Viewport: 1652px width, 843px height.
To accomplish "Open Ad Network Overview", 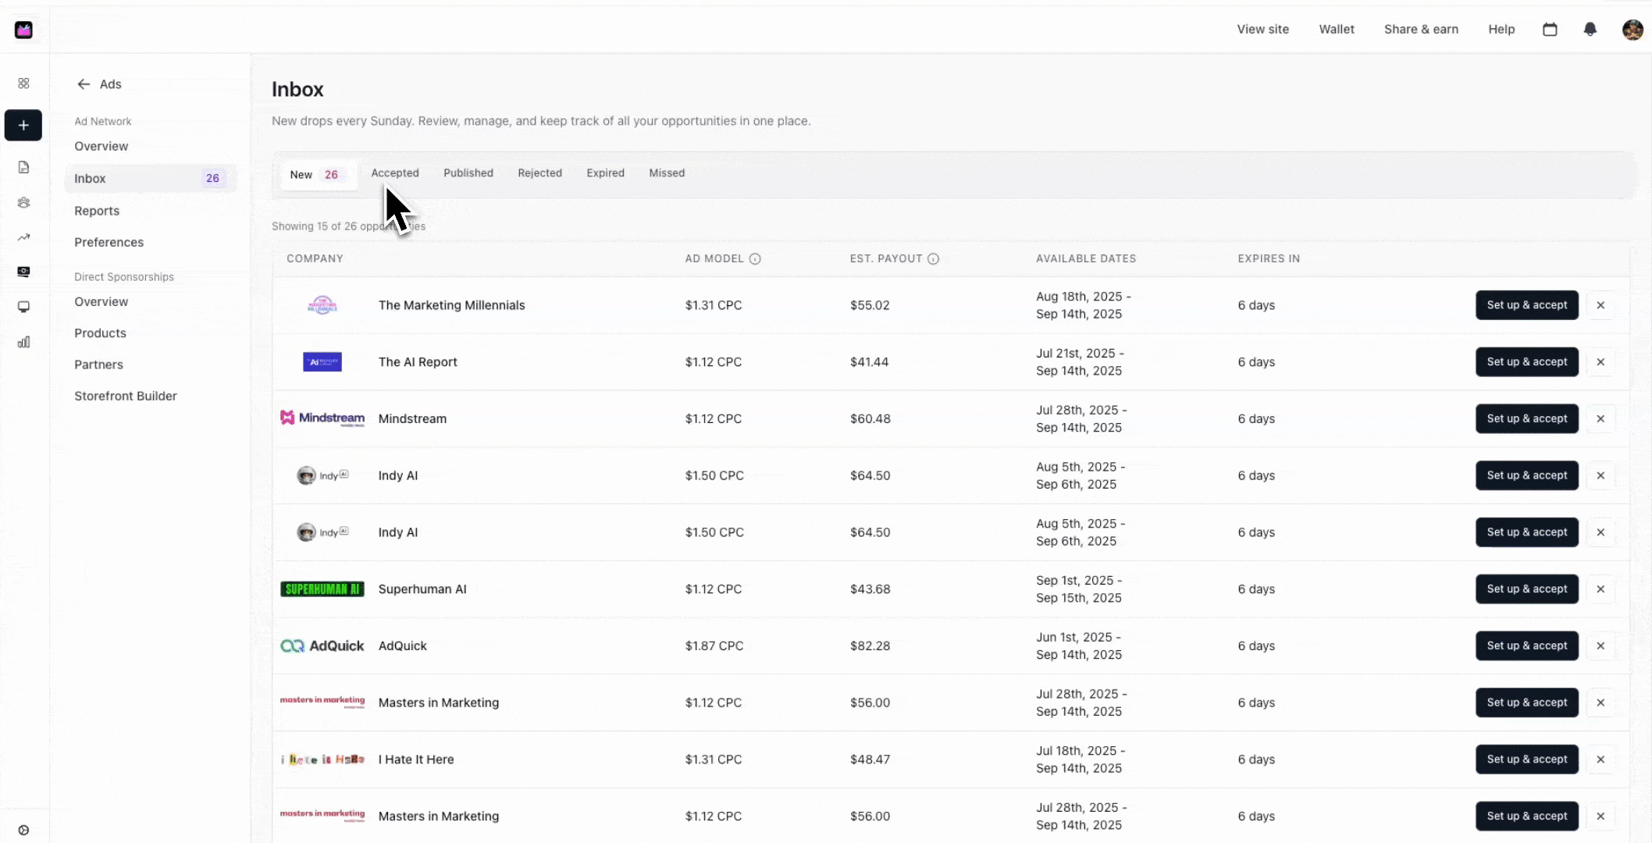I will [101, 147].
